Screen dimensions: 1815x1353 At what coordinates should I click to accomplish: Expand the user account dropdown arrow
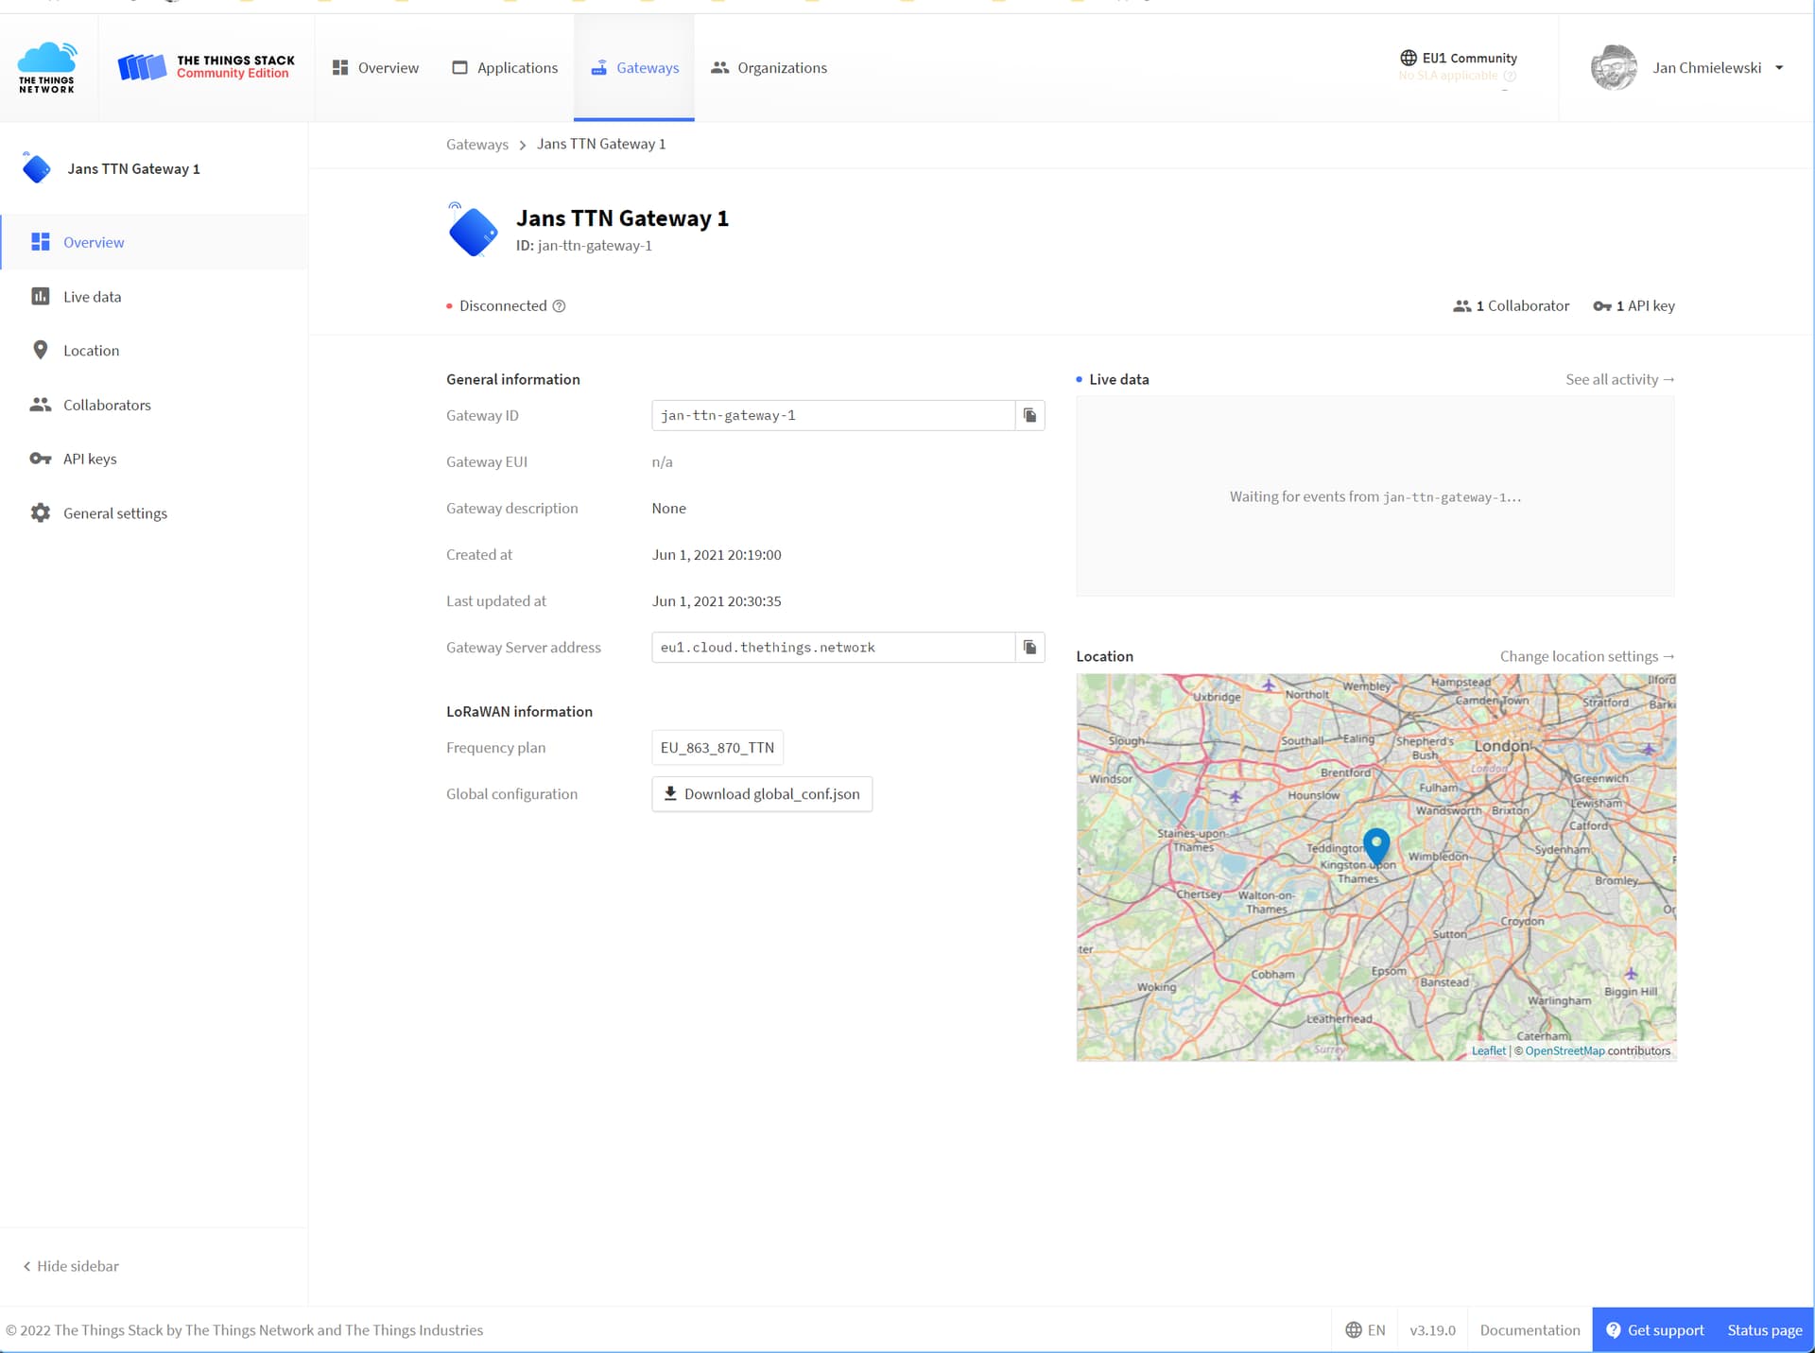(x=1779, y=68)
